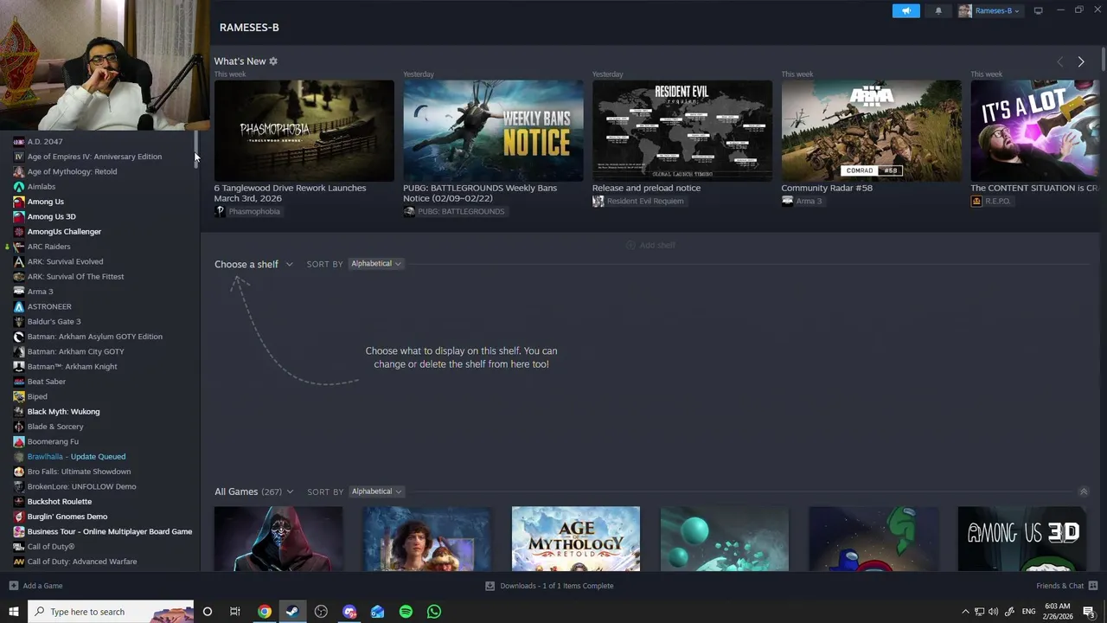
Task: Open the notifications bell
Action: click(x=938, y=10)
